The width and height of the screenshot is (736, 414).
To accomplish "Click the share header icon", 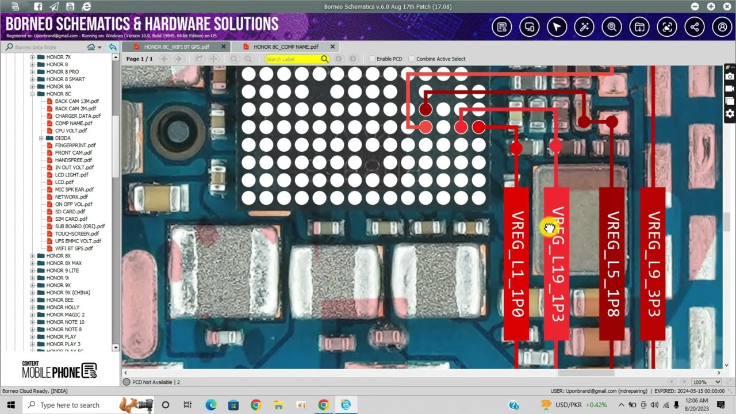I will (695, 27).
